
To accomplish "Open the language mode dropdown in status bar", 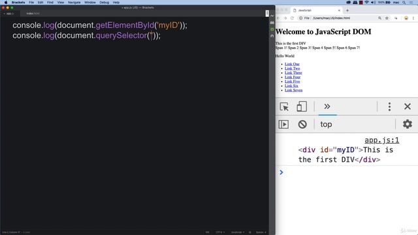I will tap(237, 232).
